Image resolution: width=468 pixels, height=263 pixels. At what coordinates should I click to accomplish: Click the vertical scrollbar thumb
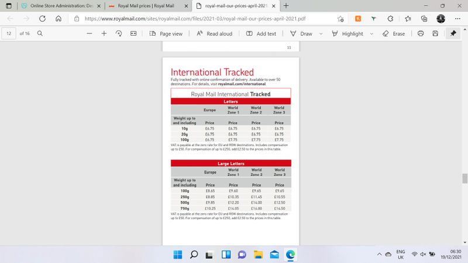(x=464, y=179)
